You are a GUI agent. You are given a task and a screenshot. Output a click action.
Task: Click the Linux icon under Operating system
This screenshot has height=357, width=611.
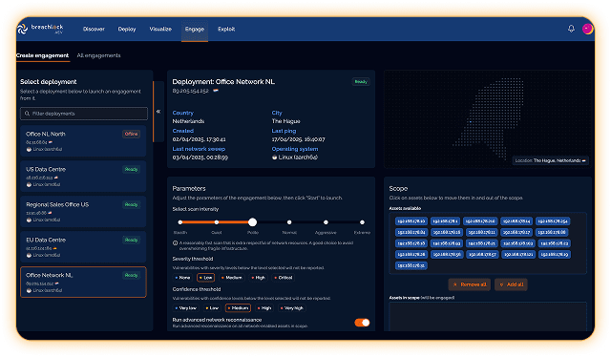(274, 157)
